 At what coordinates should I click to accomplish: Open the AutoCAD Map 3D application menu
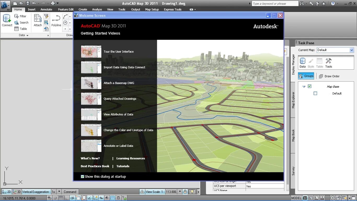(x=5, y=5)
